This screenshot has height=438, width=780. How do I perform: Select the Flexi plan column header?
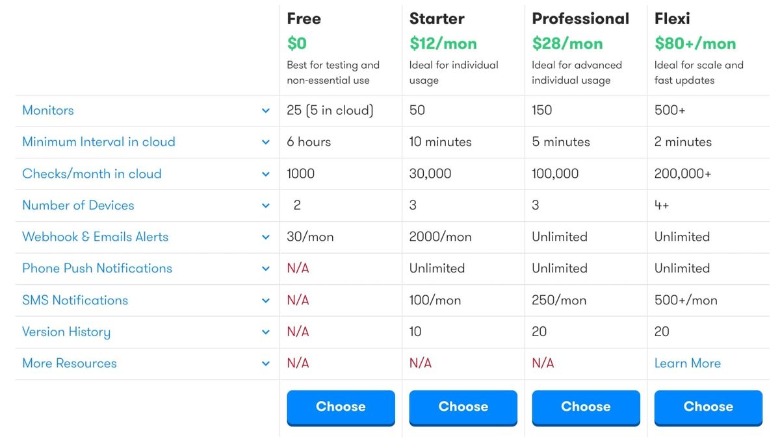click(673, 19)
